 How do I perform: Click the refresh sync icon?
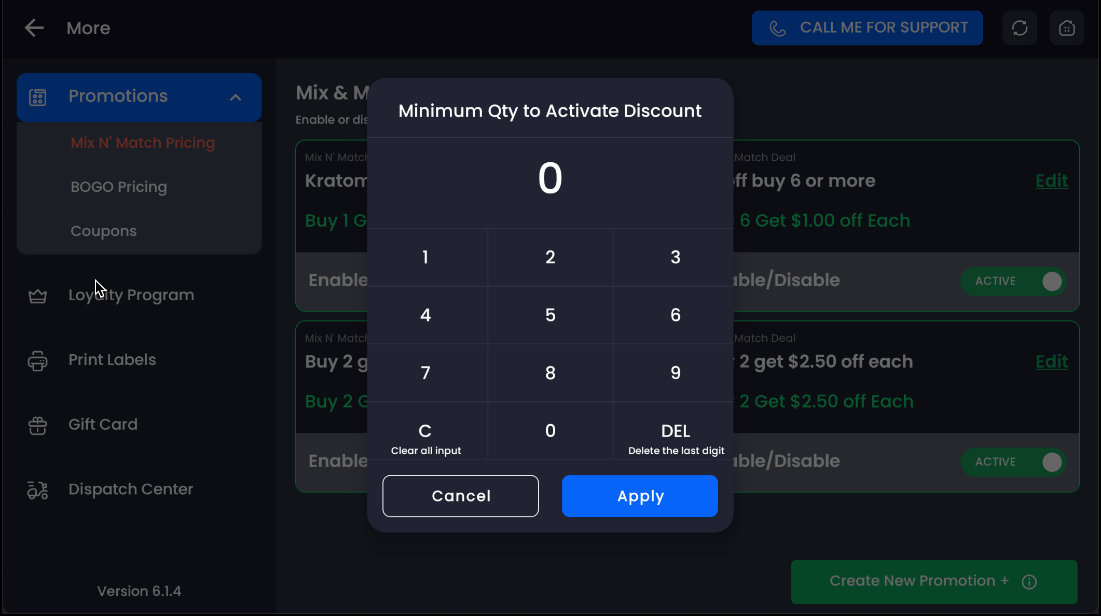(x=1020, y=28)
